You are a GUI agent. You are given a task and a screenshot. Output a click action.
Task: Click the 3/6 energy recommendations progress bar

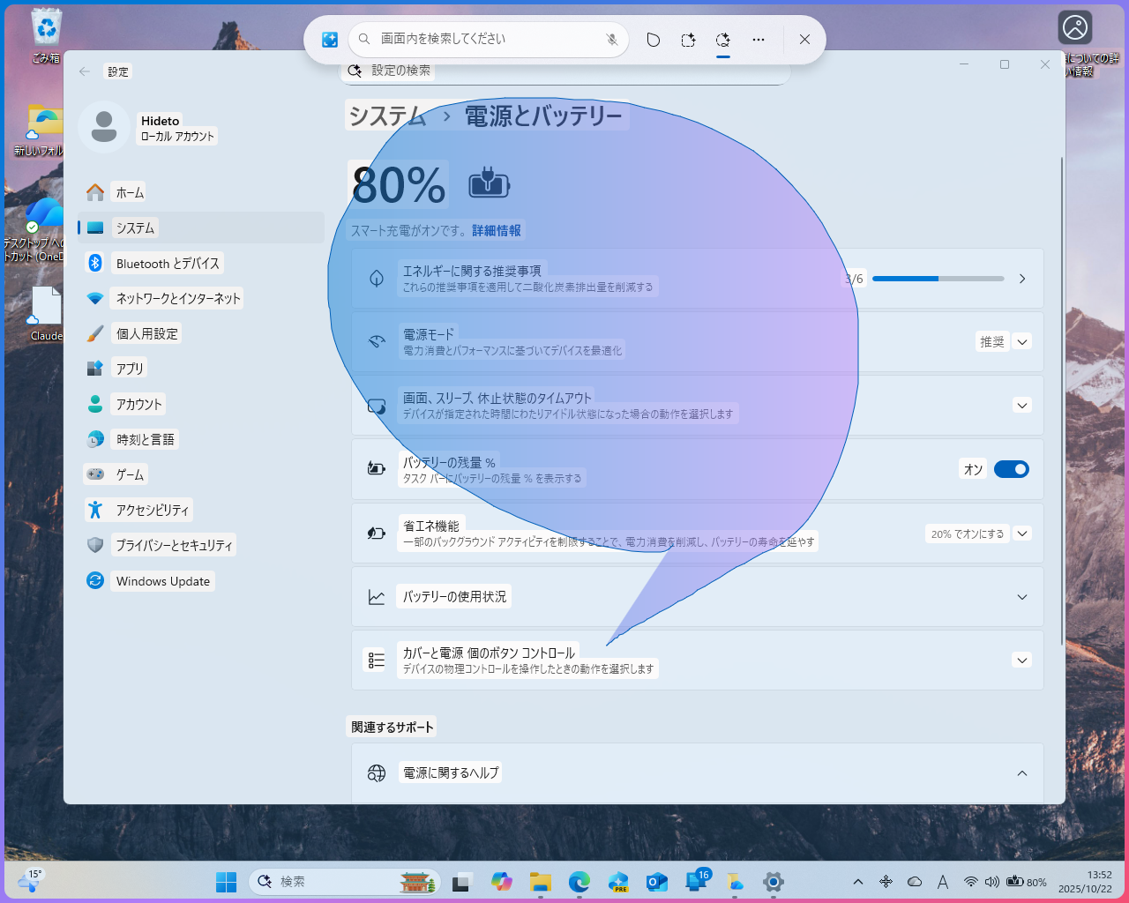(938, 279)
